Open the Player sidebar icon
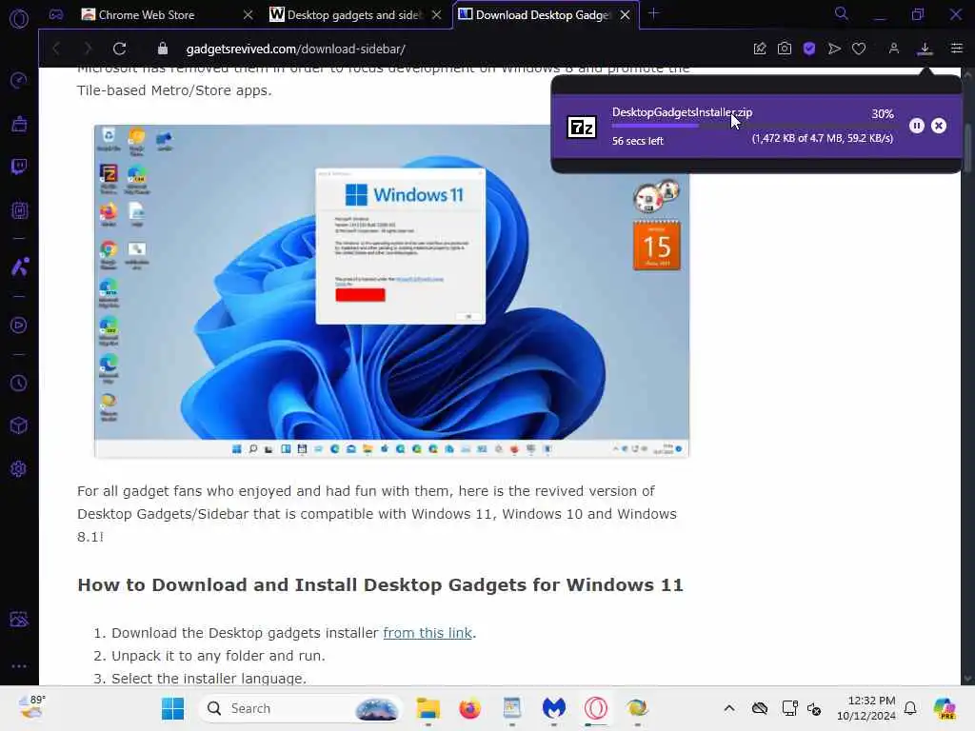Screen dimensions: 975x731 (x=19, y=326)
